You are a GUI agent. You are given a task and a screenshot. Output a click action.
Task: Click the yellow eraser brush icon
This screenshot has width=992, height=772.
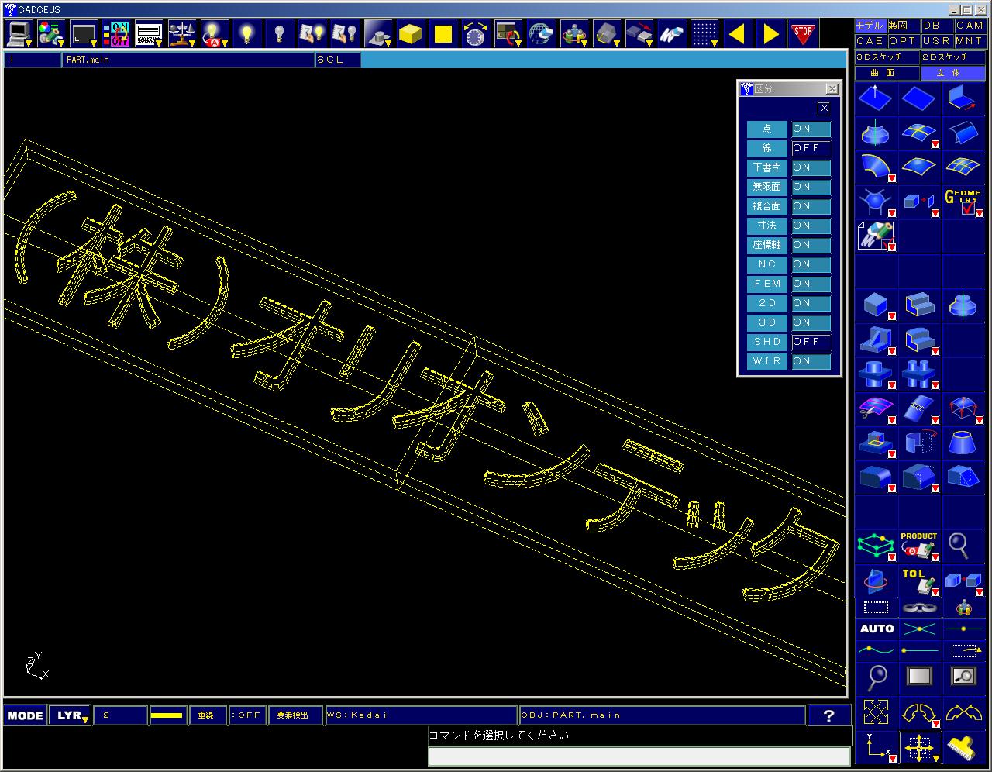click(963, 748)
